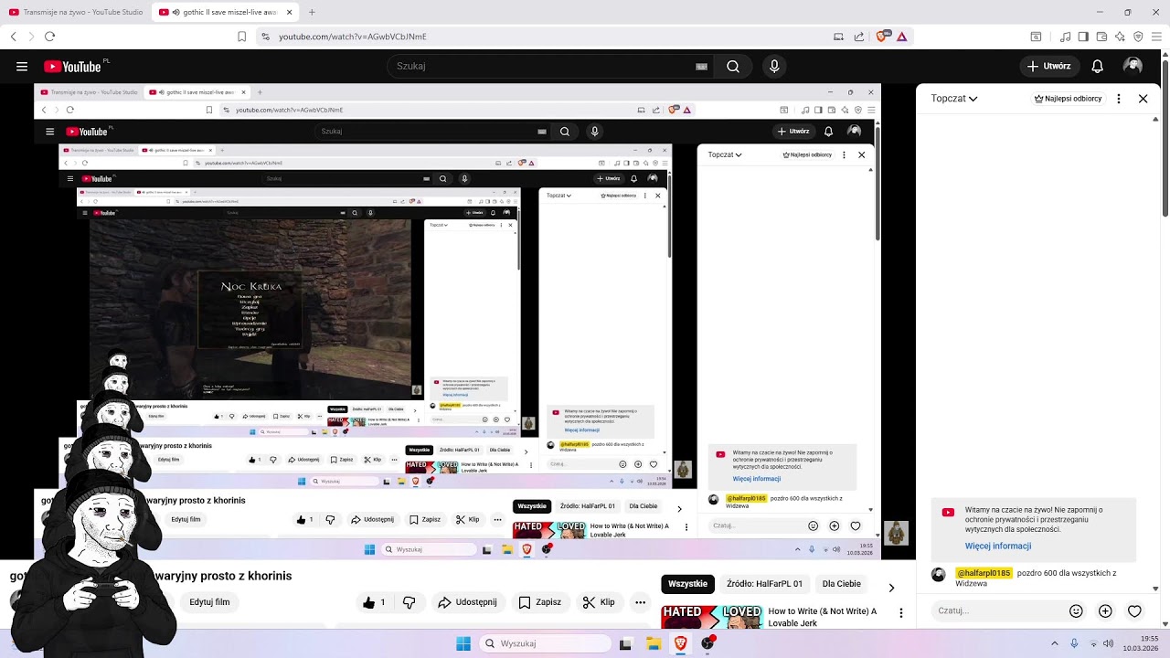
Task: Open emoji picker in chat input
Action: tap(1076, 610)
